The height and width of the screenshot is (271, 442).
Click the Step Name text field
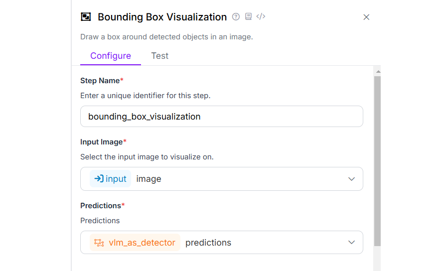221,117
